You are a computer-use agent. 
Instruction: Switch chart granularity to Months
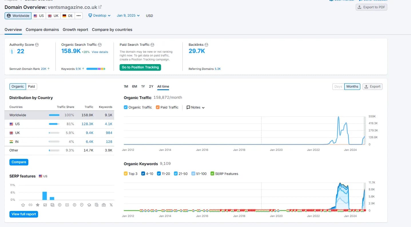coord(352,86)
